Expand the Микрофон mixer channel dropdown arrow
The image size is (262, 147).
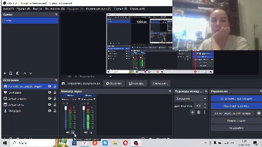pos(94,99)
